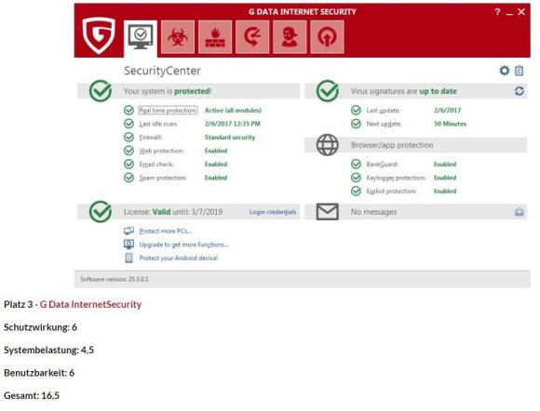The height and width of the screenshot is (411, 540).
Task: Click the Last update check icon
Action: pyautogui.click(x=356, y=111)
